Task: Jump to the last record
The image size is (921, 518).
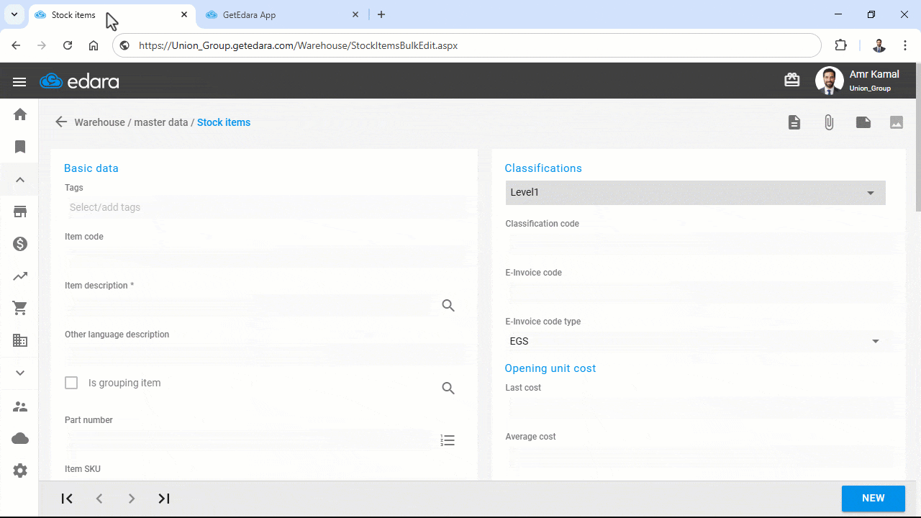Action: pyautogui.click(x=164, y=499)
